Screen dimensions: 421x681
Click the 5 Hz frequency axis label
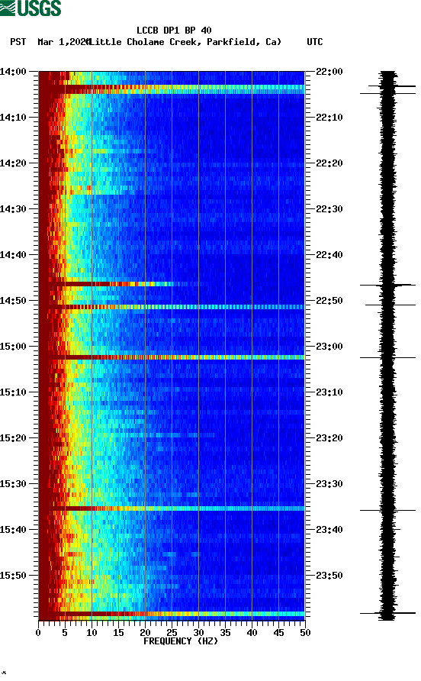pyautogui.click(x=65, y=633)
